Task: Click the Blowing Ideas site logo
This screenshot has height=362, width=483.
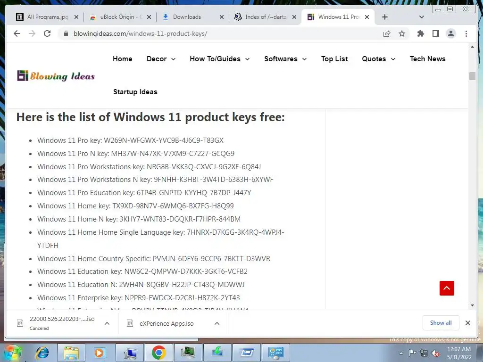Action: click(x=56, y=76)
